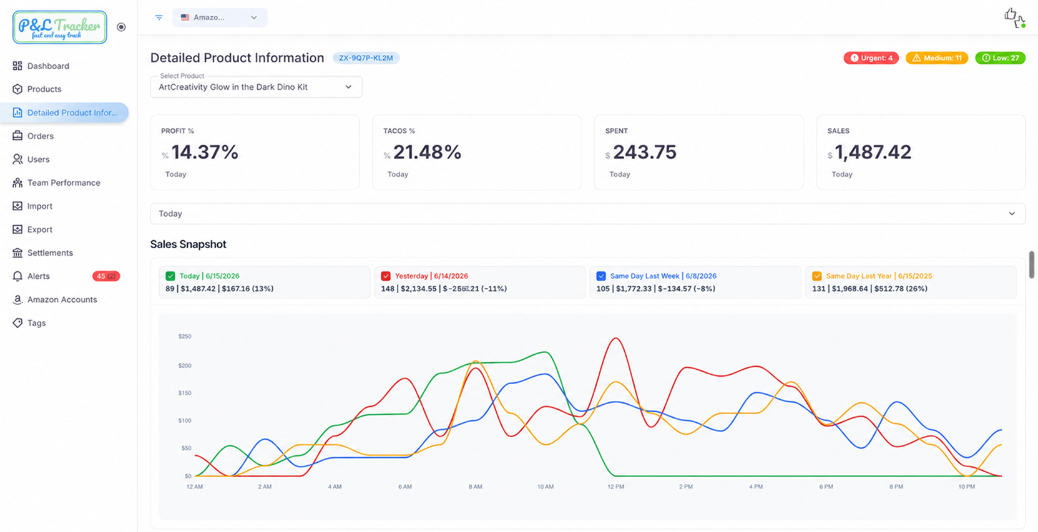Click the Amazon Accounts icon
This screenshot has width=1038, height=532.
(x=17, y=299)
